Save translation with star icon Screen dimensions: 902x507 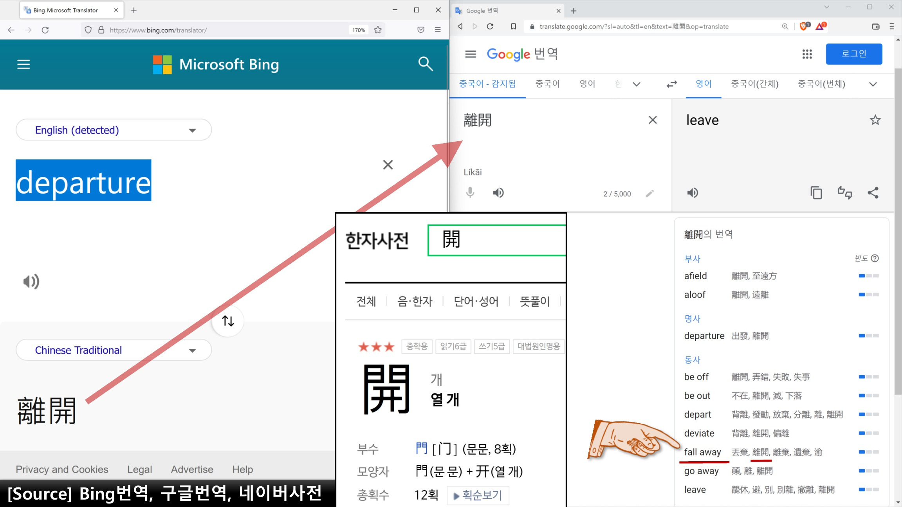point(875,120)
